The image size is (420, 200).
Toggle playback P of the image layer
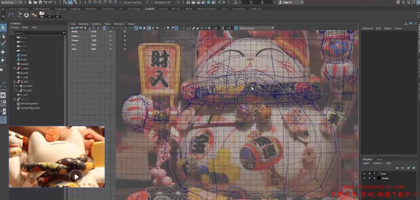click(x=370, y=178)
